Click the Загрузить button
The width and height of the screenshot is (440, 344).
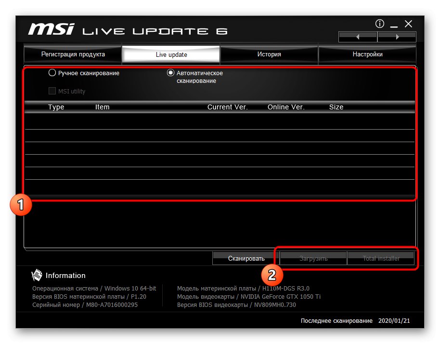click(x=312, y=258)
